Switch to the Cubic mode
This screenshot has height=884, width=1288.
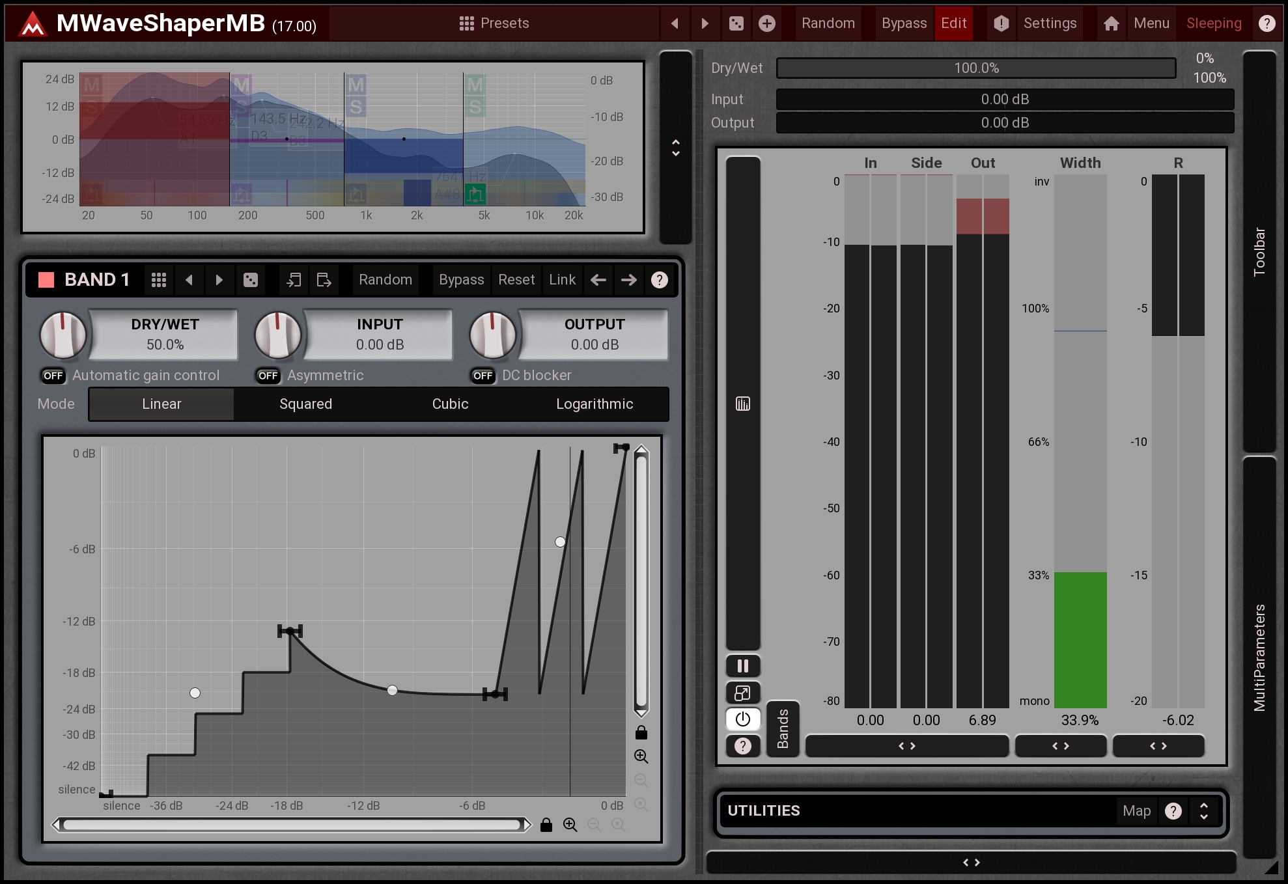pos(450,404)
